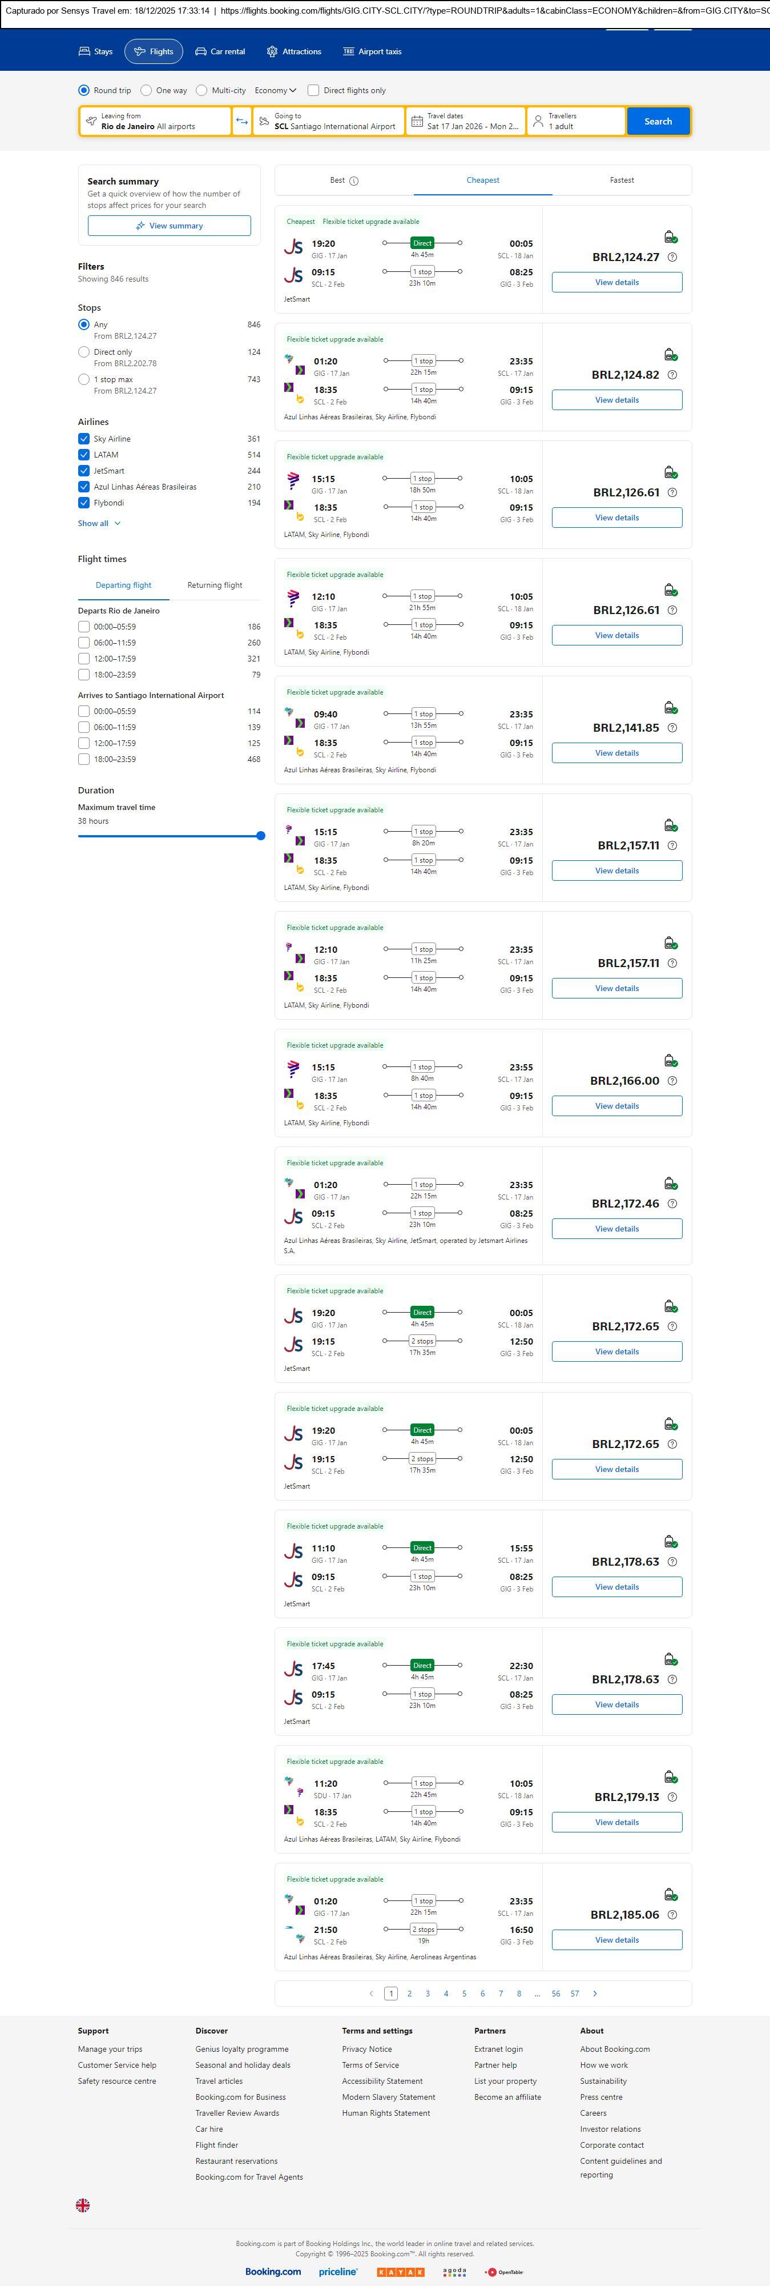Viewport: 770px width, 2286px height.
Task: Click the Leaving from Rio de Janeiro field
Action: (x=155, y=122)
